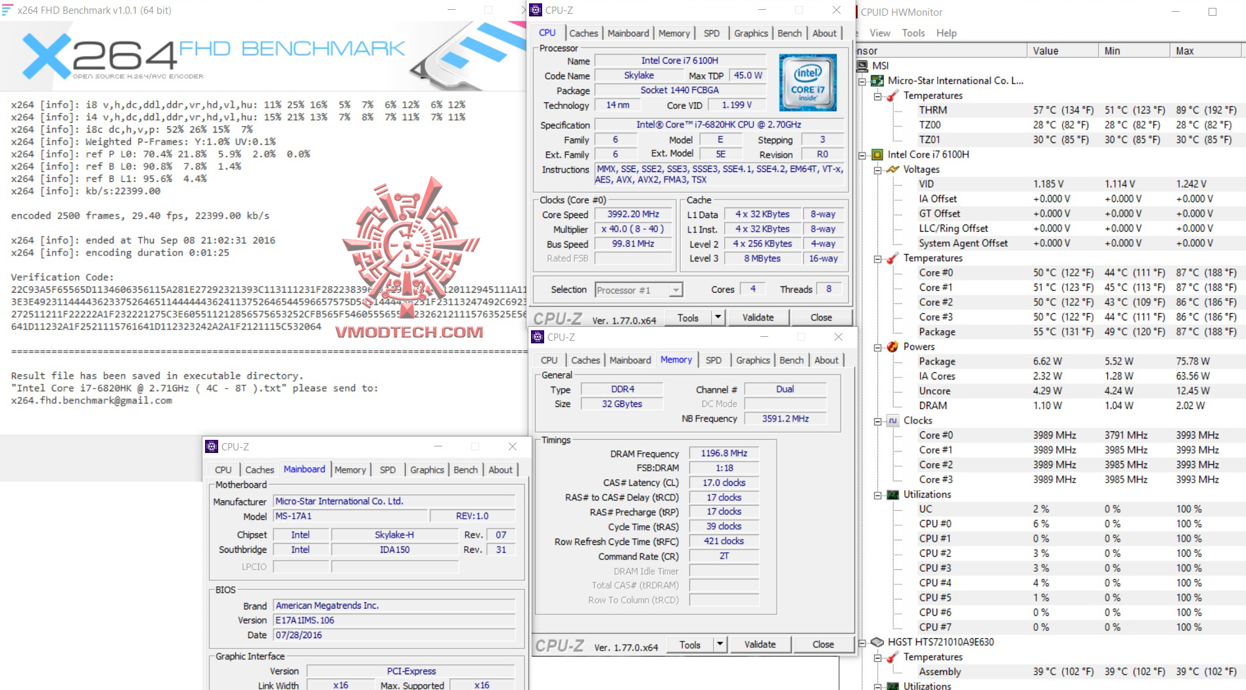Open the Tools dropdown arrow in CPU-Z

tap(718, 317)
